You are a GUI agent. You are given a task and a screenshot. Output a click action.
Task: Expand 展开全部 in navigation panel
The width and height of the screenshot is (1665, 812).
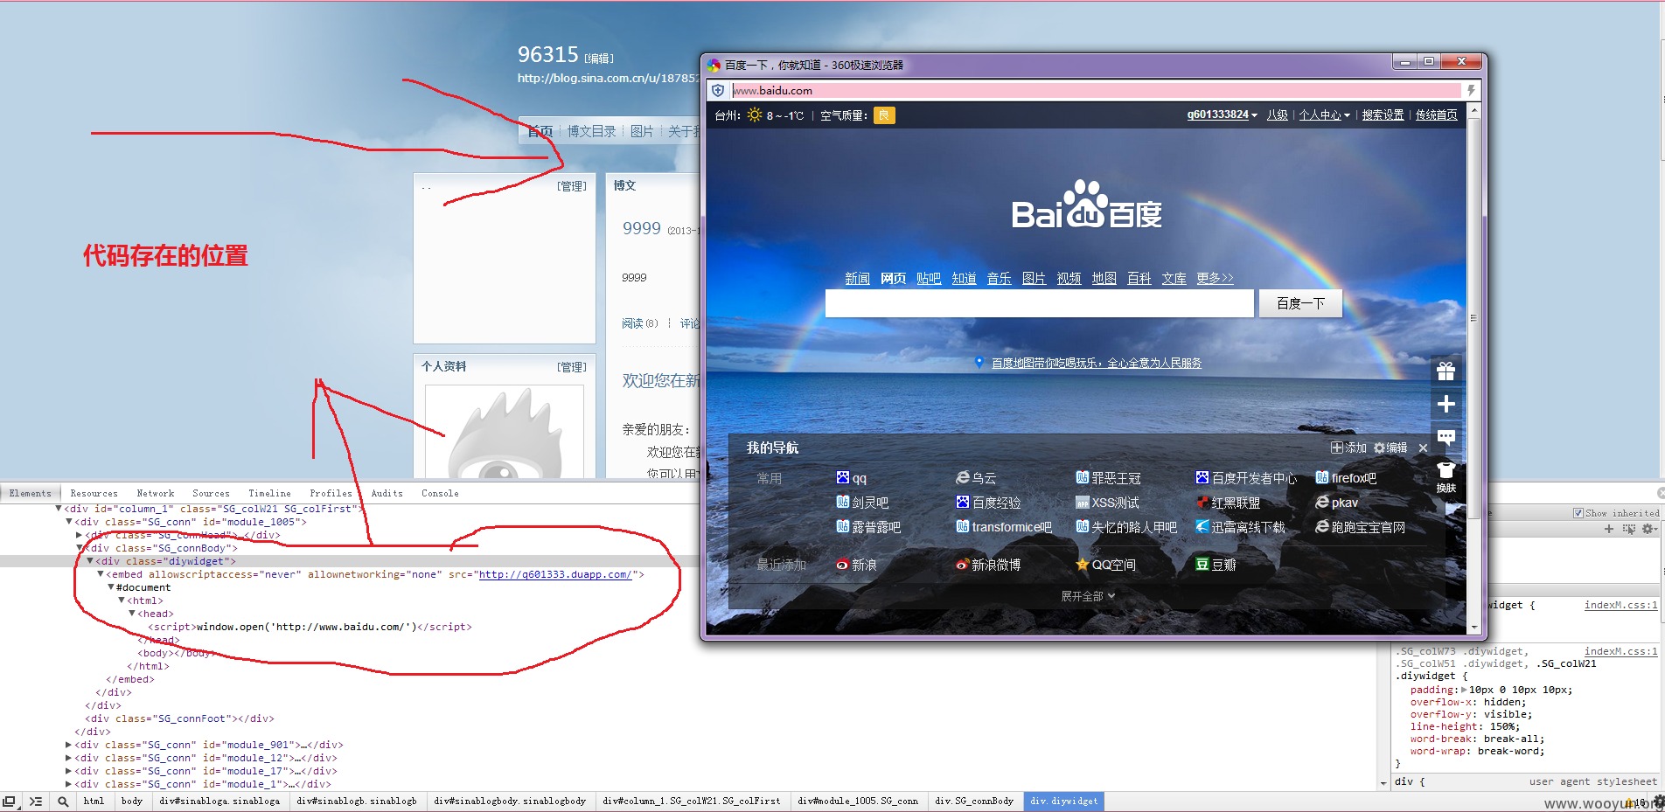coord(1088,596)
